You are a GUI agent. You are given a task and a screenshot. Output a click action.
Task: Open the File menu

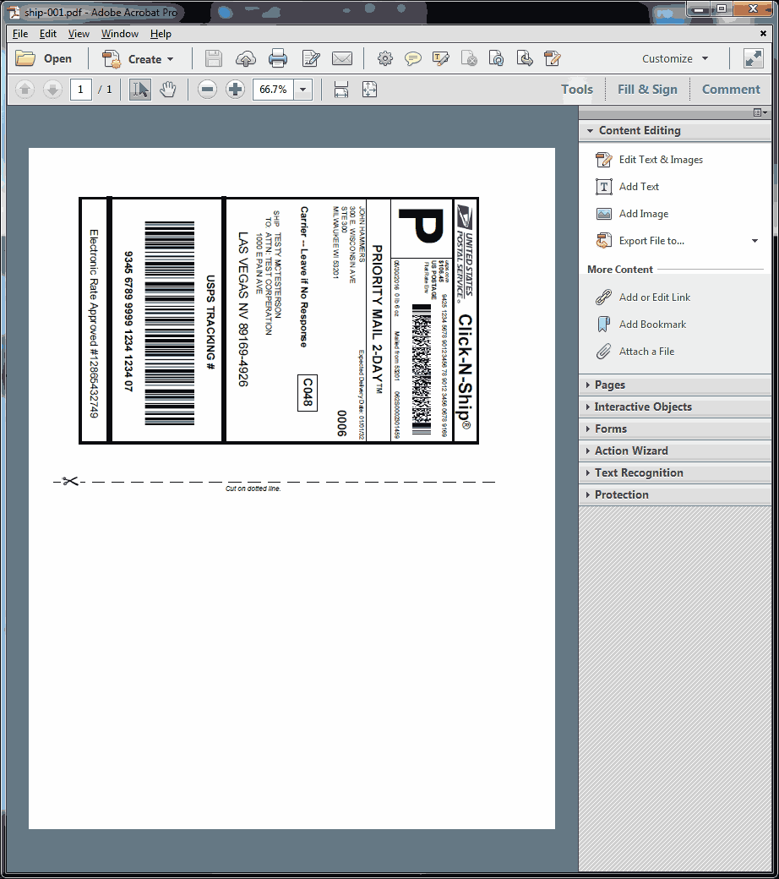(x=20, y=34)
